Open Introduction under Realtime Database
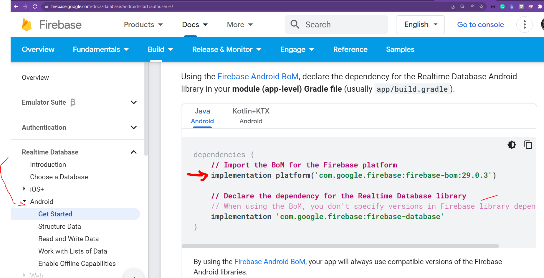 point(48,165)
